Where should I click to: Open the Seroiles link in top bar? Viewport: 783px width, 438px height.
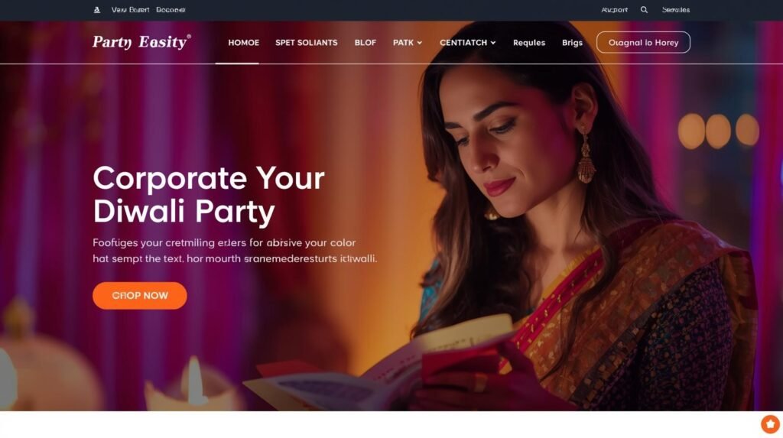pyautogui.click(x=676, y=10)
